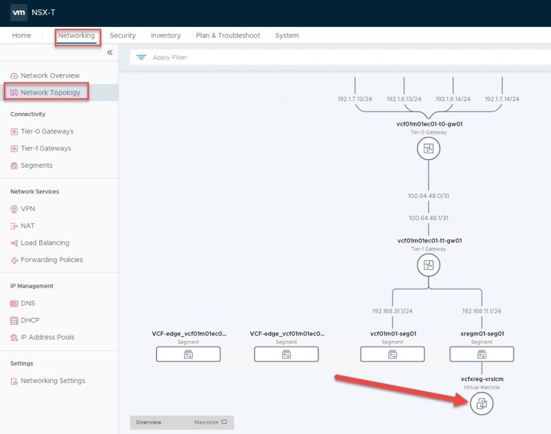Click into the Apply Filter field
551x434 pixels.
[323, 58]
